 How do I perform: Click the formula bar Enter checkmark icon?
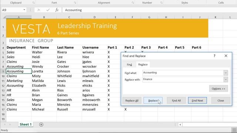pos(48,10)
